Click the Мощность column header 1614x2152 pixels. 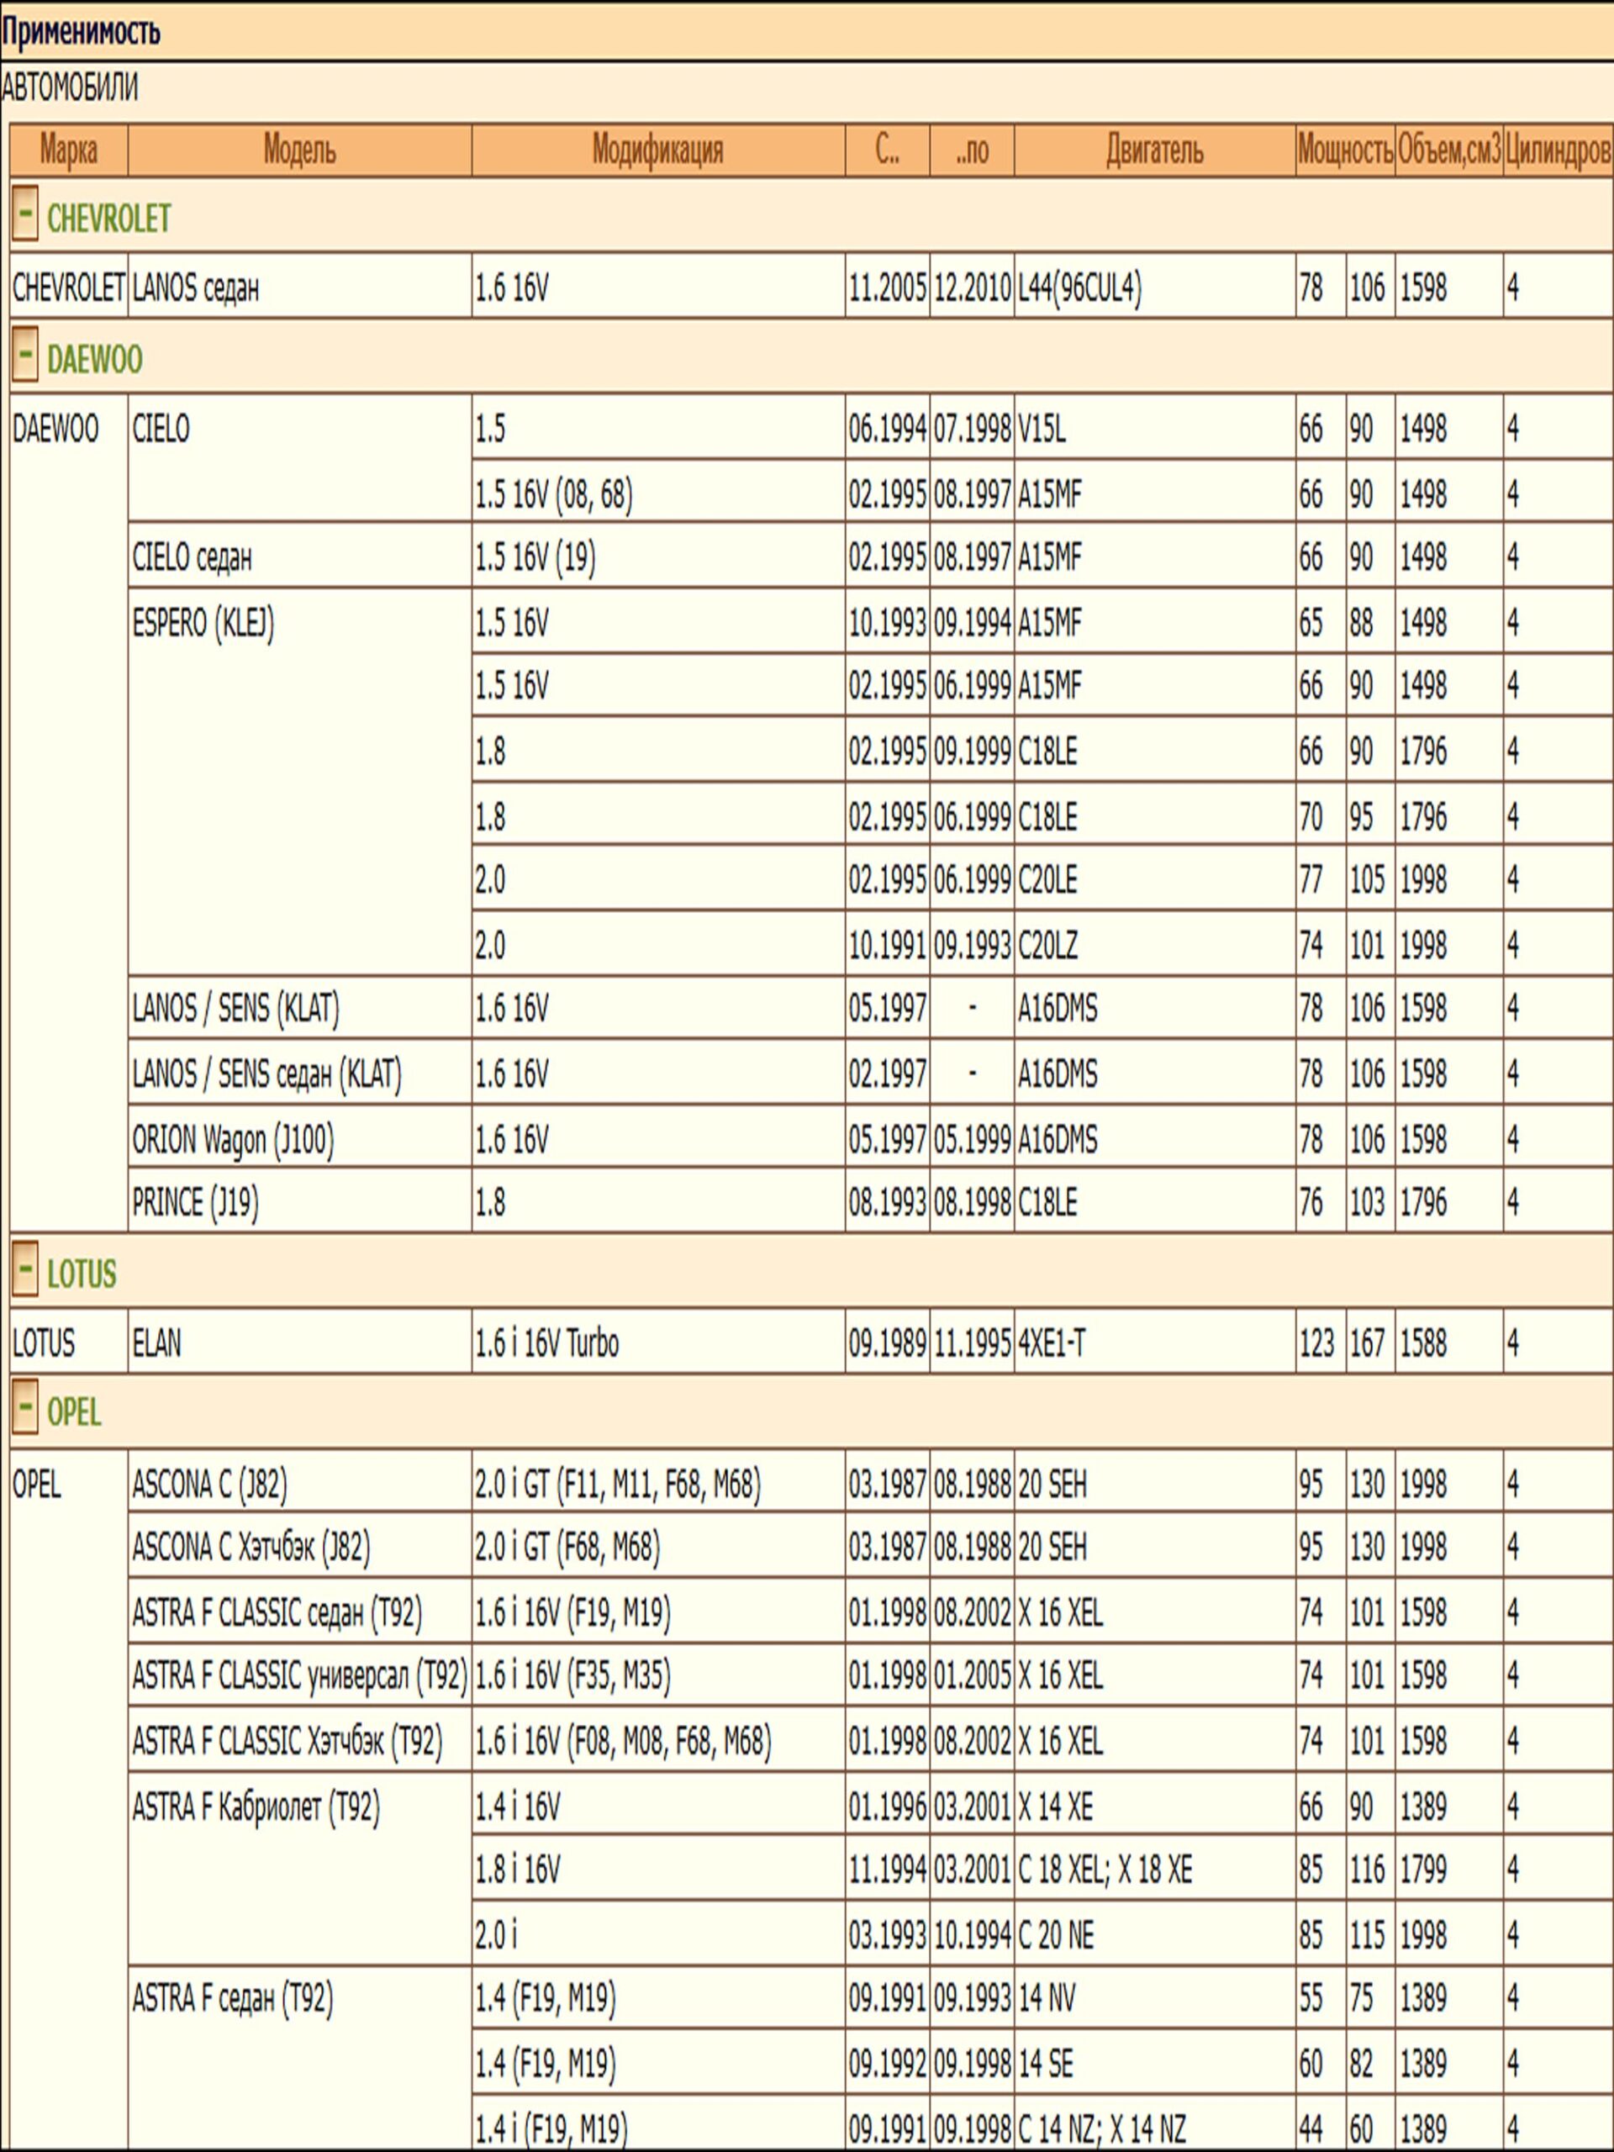click(x=1344, y=150)
